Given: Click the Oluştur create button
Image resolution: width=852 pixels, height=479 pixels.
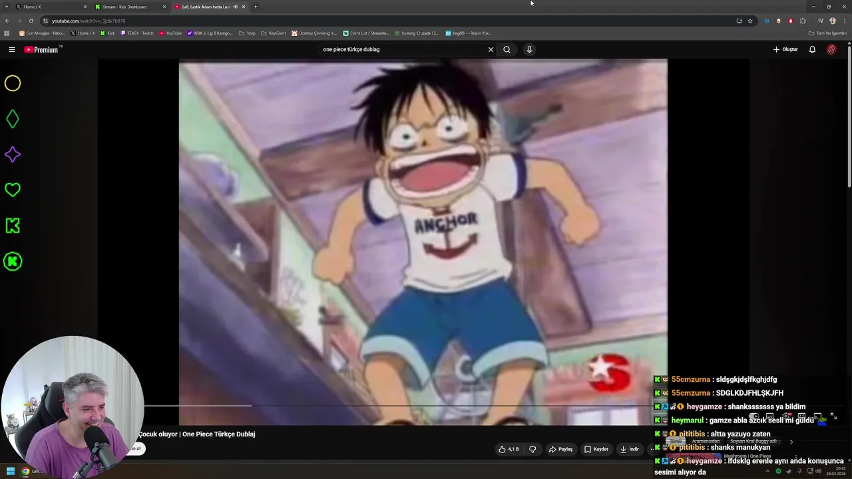Looking at the screenshot, I should (x=785, y=49).
